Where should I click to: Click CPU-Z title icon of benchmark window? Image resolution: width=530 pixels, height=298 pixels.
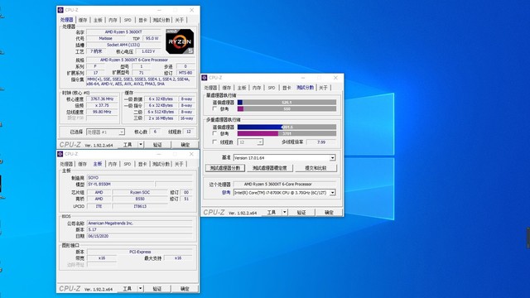(x=205, y=78)
